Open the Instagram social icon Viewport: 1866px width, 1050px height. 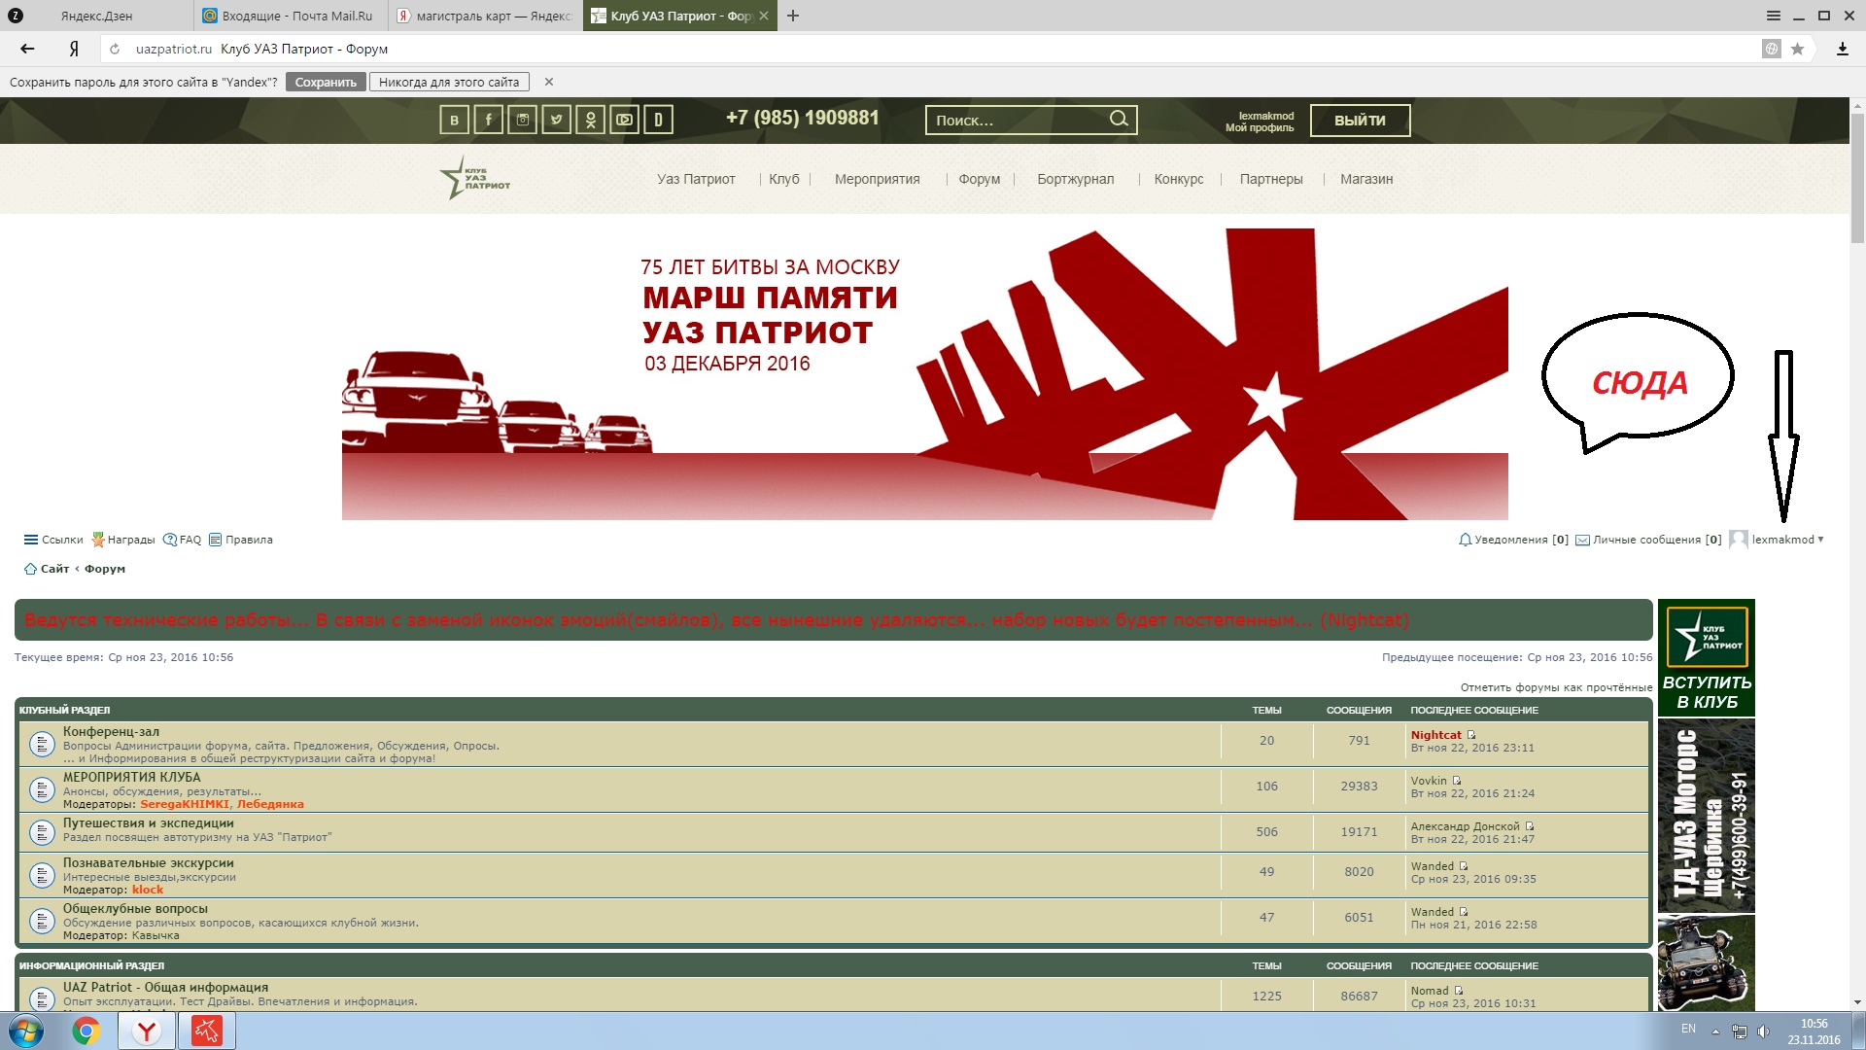pos(522,120)
